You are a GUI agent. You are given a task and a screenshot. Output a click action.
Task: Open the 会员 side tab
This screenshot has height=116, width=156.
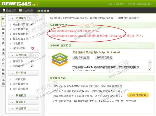(x=3, y=62)
